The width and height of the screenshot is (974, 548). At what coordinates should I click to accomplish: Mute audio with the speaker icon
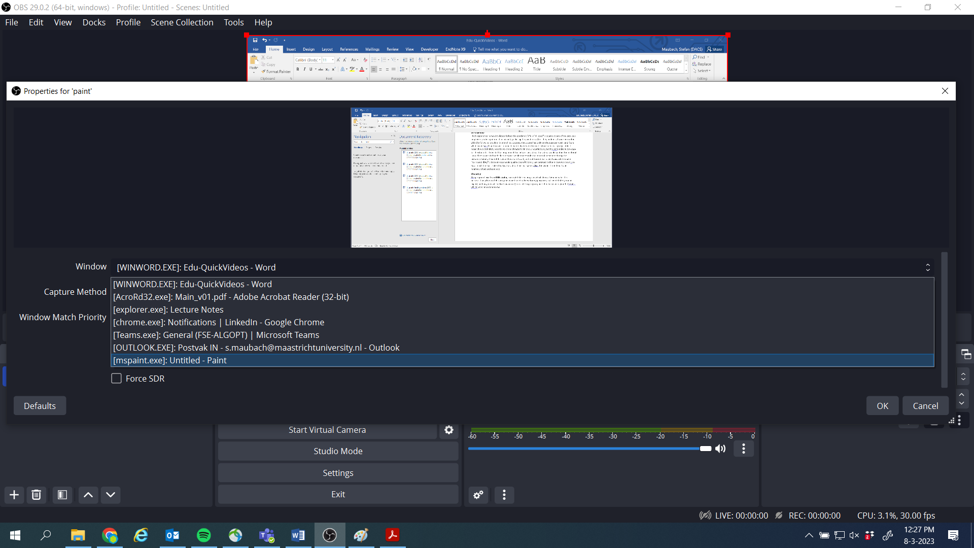pyautogui.click(x=720, y=449)
